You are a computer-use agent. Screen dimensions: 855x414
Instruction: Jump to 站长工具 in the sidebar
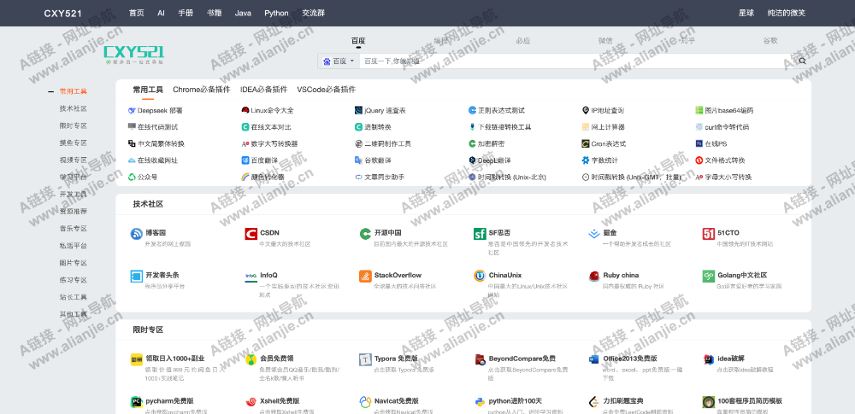pos(73,297)
